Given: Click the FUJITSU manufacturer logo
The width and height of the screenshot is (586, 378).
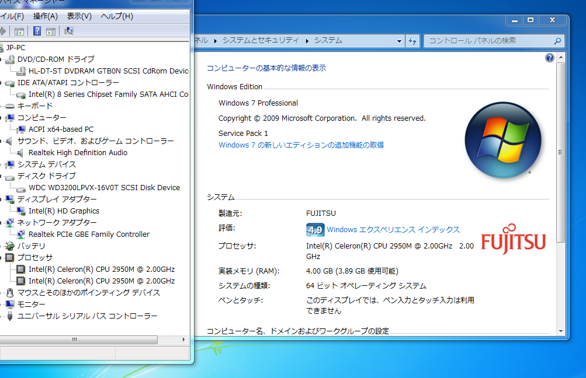Looking at the screenshot, I should coord(514,239).
